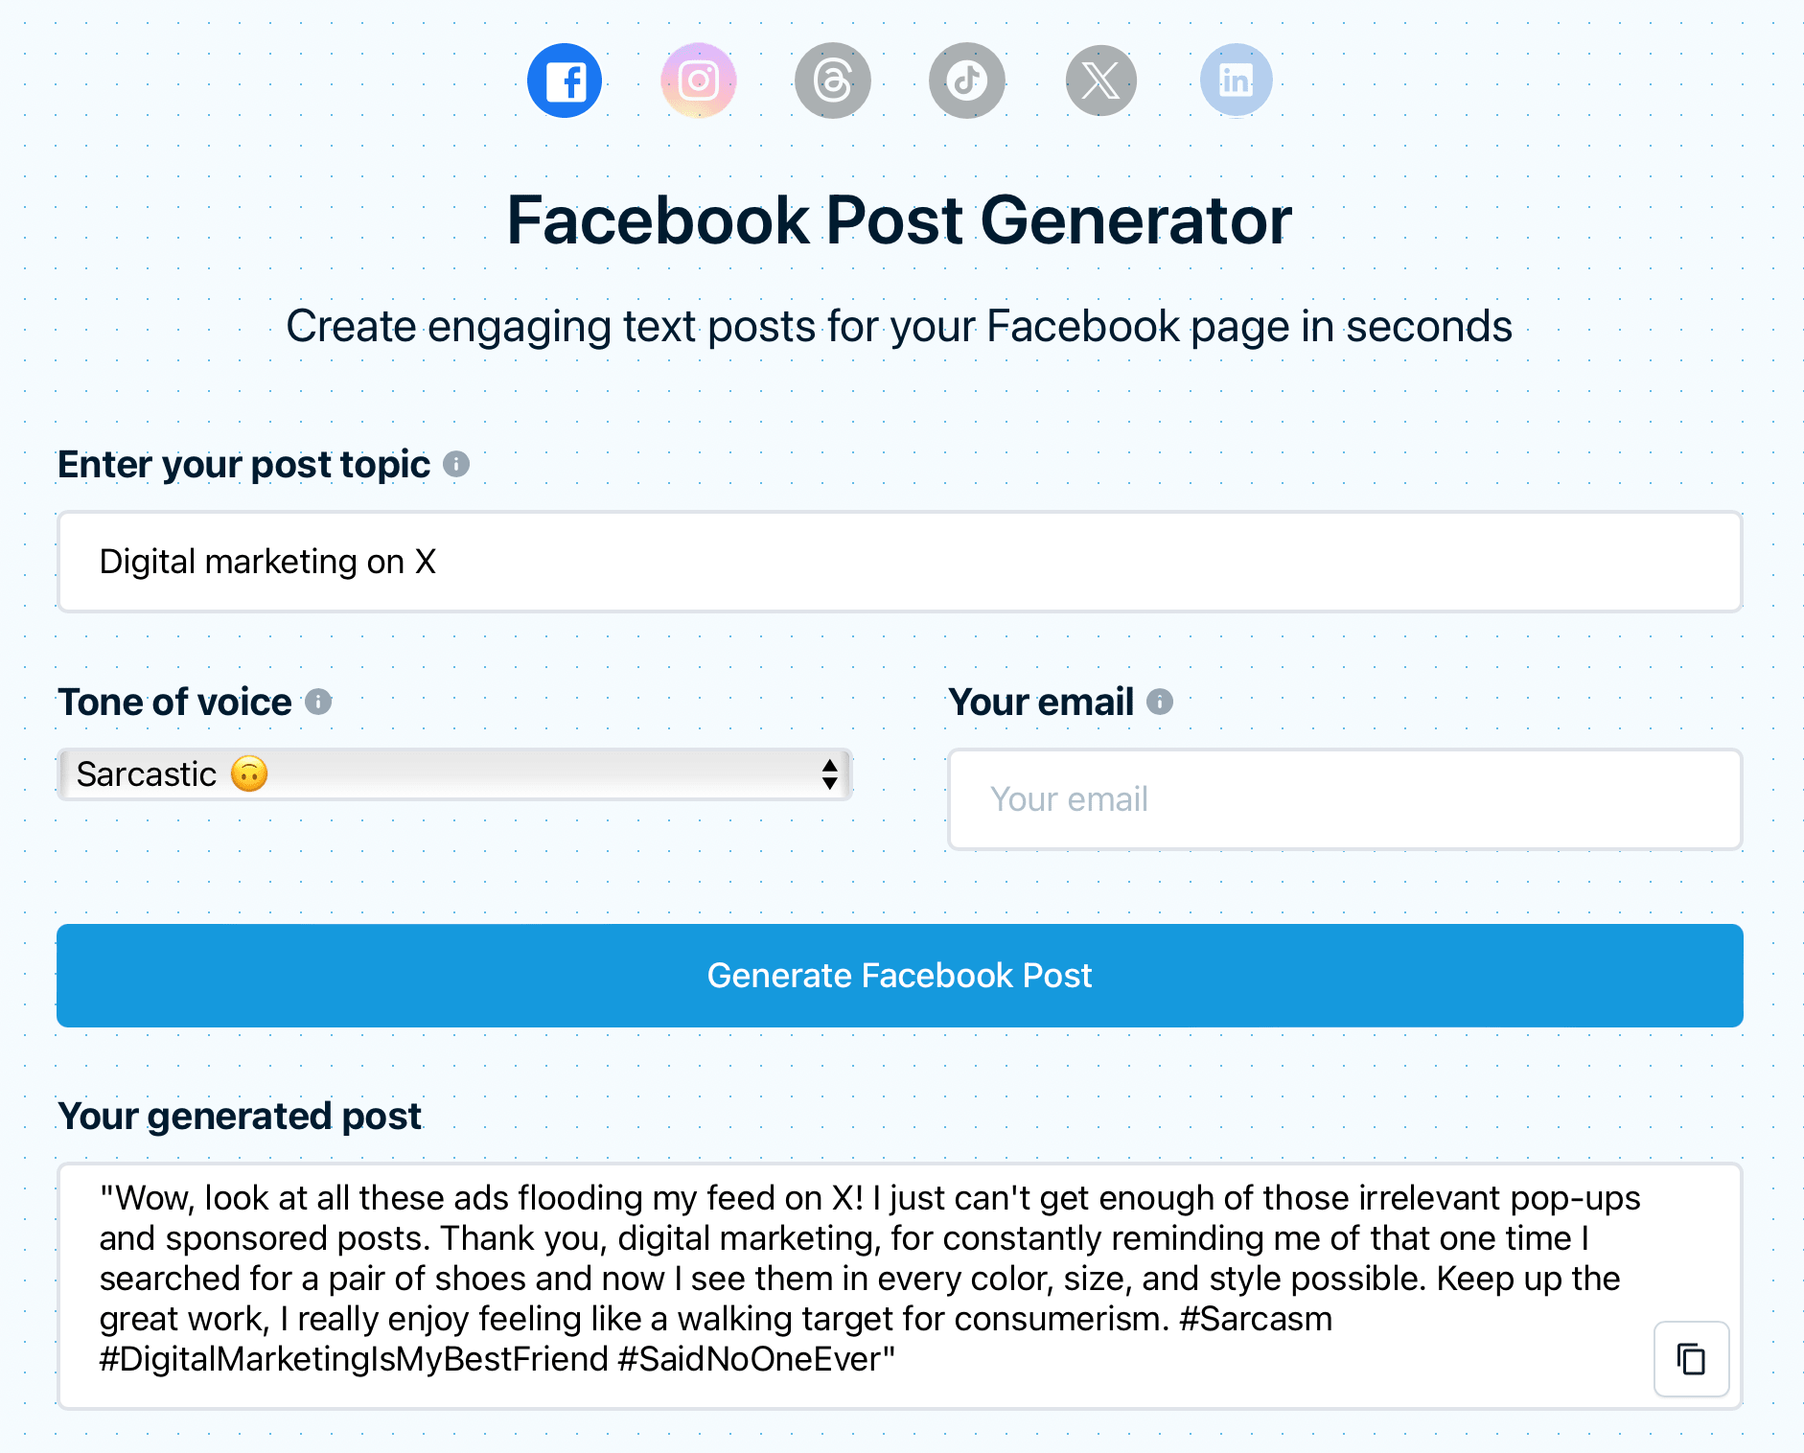Screen dimensions: 1804x1453
Task: Select the Facebook platform icon
Action: click(565, 81)
